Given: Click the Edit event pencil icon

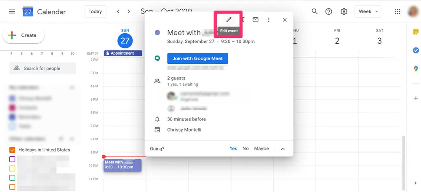Looking at the screenshot, I should coord(229,20).
